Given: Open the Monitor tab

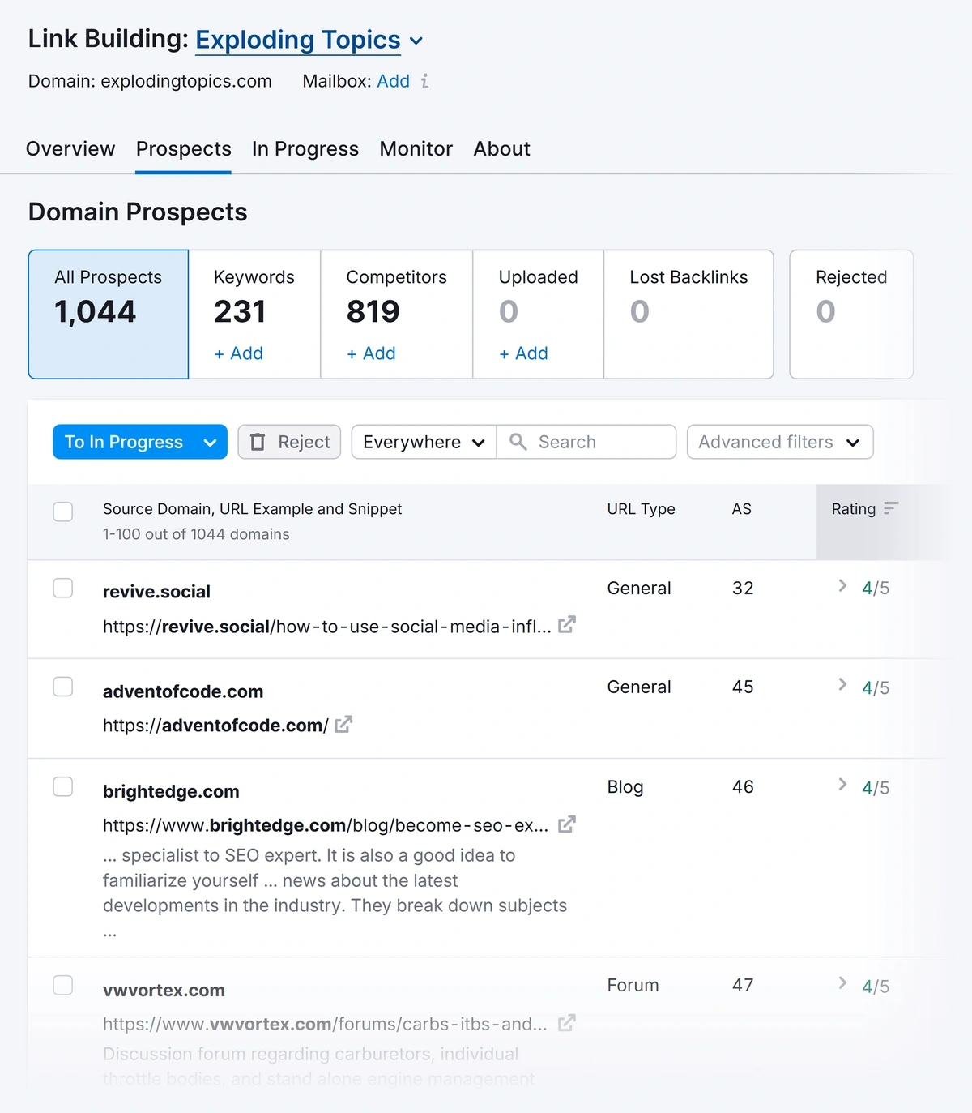Looking at the screenshot, I should (416, 148).
